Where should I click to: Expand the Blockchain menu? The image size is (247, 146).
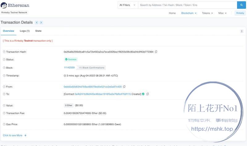click(x=189, y=13)
